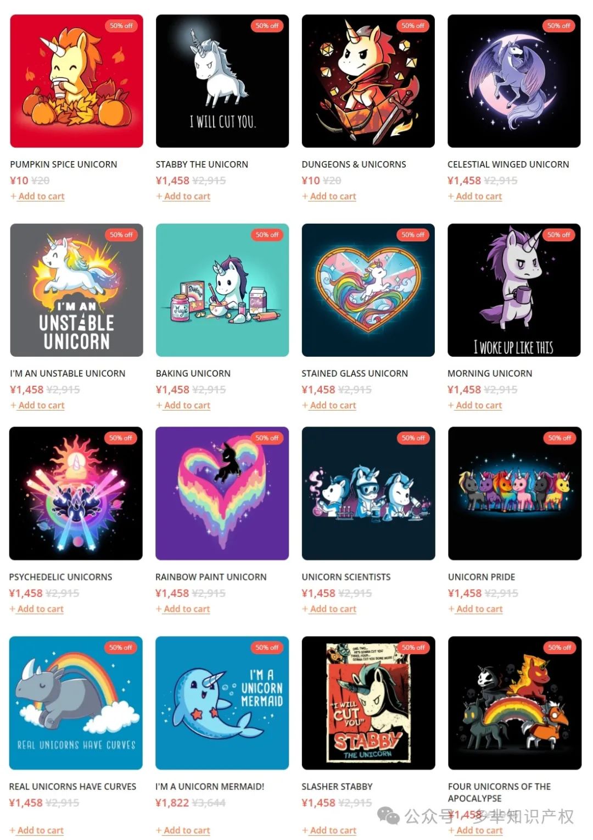Open the Pumpkin Spice Unicorn shirt image
Viewport: 593px width, 840px height.
click(76, 81)
